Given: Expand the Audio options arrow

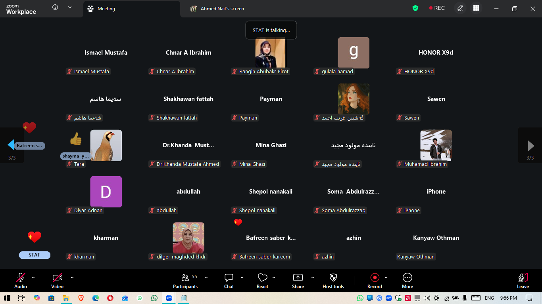Looking at the screenshot, I should click(x=33, y=277).
